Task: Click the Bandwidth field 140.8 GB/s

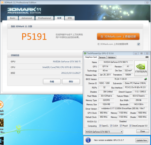Action: 139,104
